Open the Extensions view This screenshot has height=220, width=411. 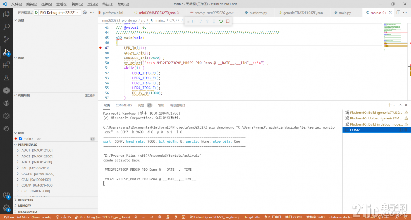6,65
